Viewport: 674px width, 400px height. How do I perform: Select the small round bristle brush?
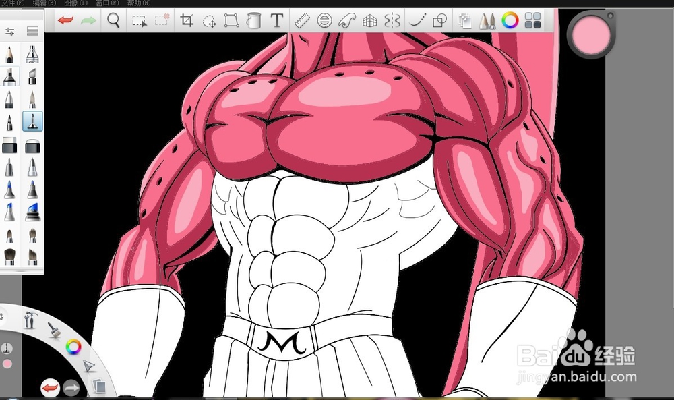tap(9, 235)
